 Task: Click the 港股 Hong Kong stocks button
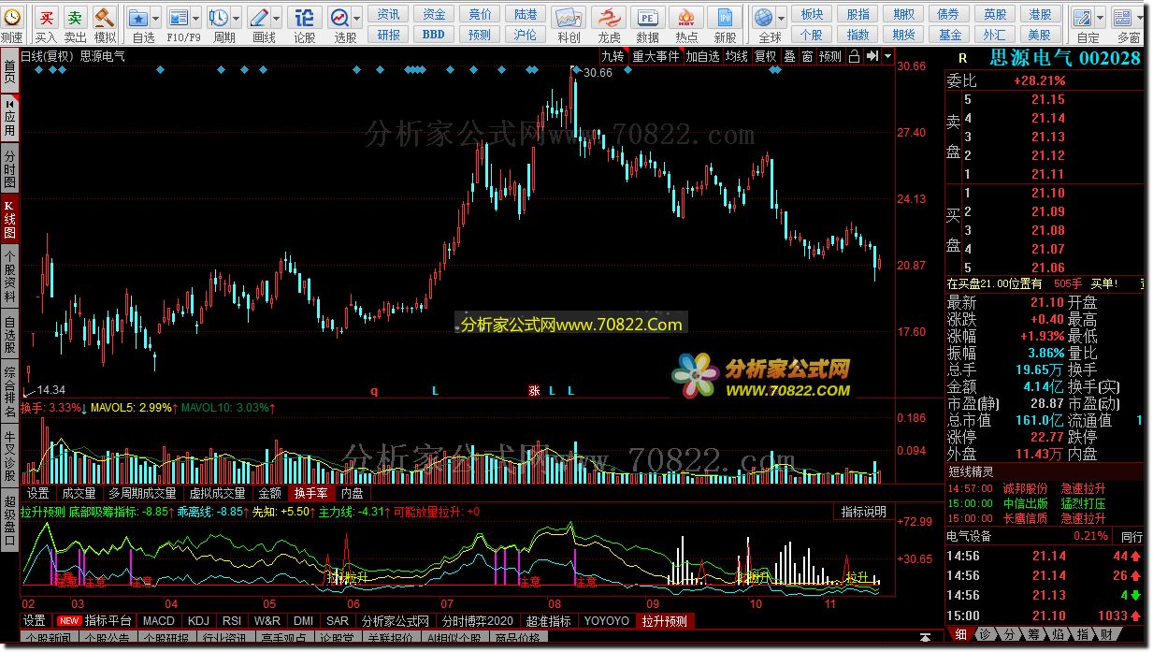1040,14
